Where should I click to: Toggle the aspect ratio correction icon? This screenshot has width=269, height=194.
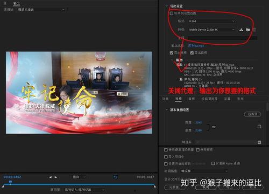pyautogui.click(x=116, y=177)
